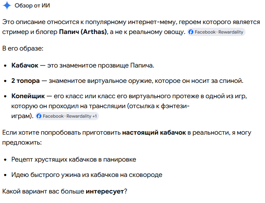Click the Facebook logo in the first source chip
This screenshot has height=203, width=265.
tap(191, 32)
